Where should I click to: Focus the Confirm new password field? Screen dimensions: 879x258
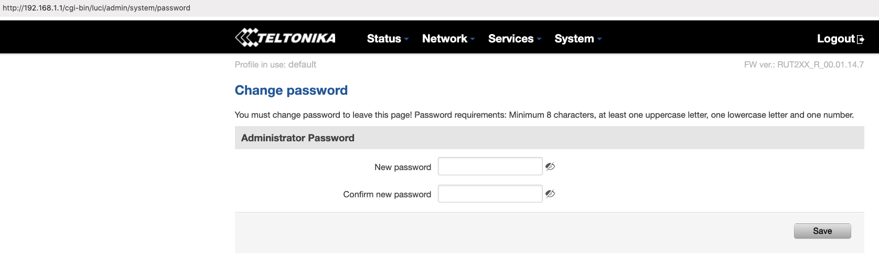(x=490, y=194)
